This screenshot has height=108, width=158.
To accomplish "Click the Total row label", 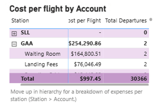I will (27, 79).
